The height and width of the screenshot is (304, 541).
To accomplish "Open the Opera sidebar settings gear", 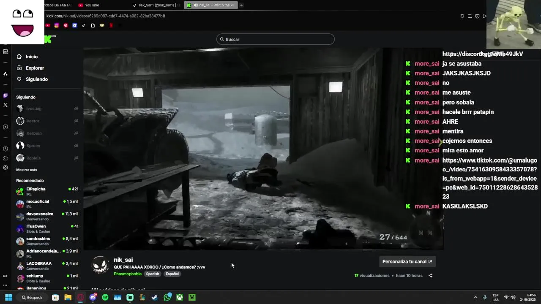I will [x=5, y=167].
